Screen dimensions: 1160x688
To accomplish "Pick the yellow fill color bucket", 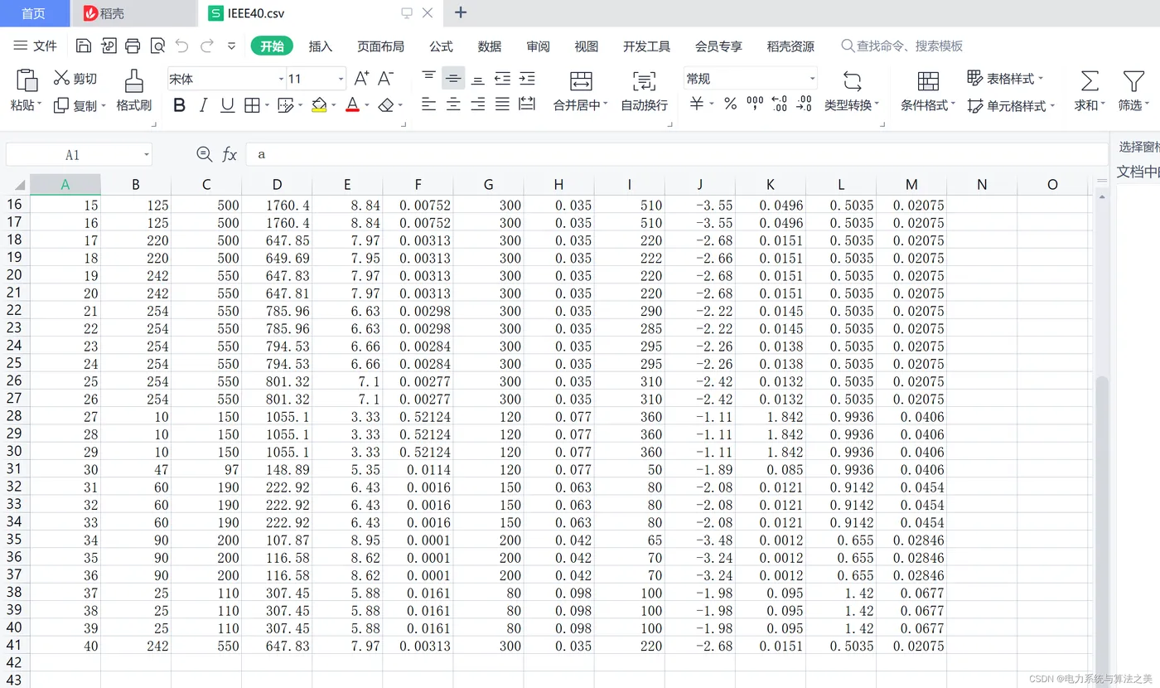I will (x=319, y=105).
